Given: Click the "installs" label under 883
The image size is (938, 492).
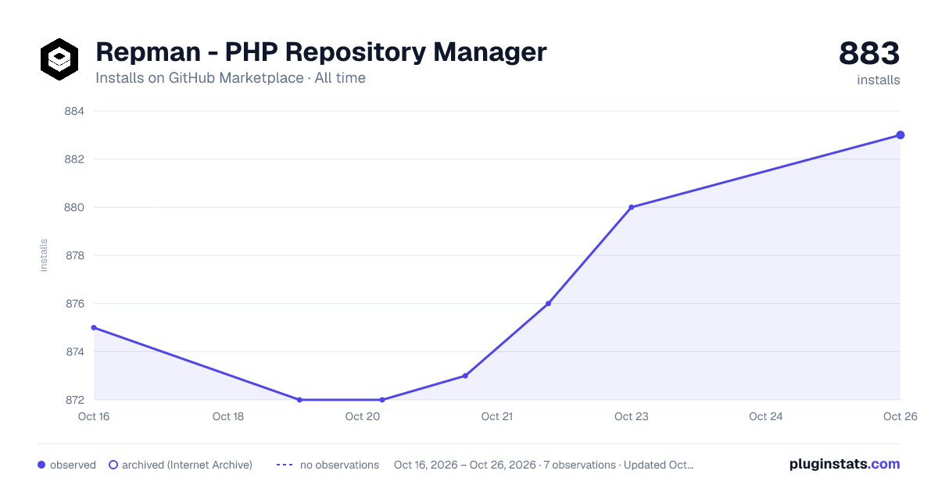Looking at the screenshot, I should [x=879, y=80].
